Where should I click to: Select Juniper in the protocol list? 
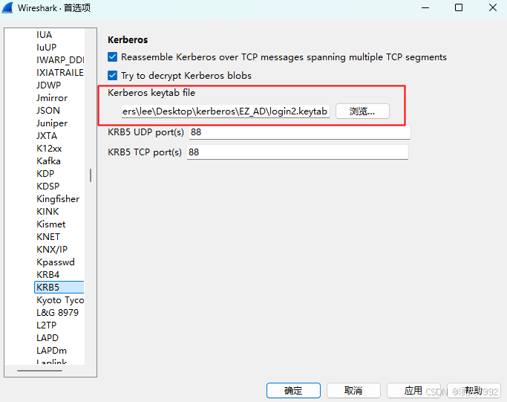click(x=52, y=123)
